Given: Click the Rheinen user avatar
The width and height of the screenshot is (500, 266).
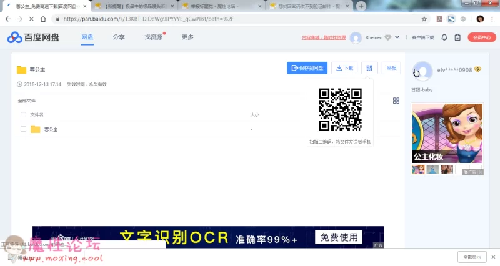Looking at the screenshot, I should 356,37.
